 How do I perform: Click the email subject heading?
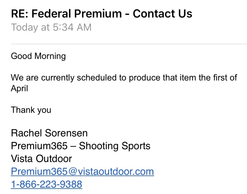(x=102, y=13)
